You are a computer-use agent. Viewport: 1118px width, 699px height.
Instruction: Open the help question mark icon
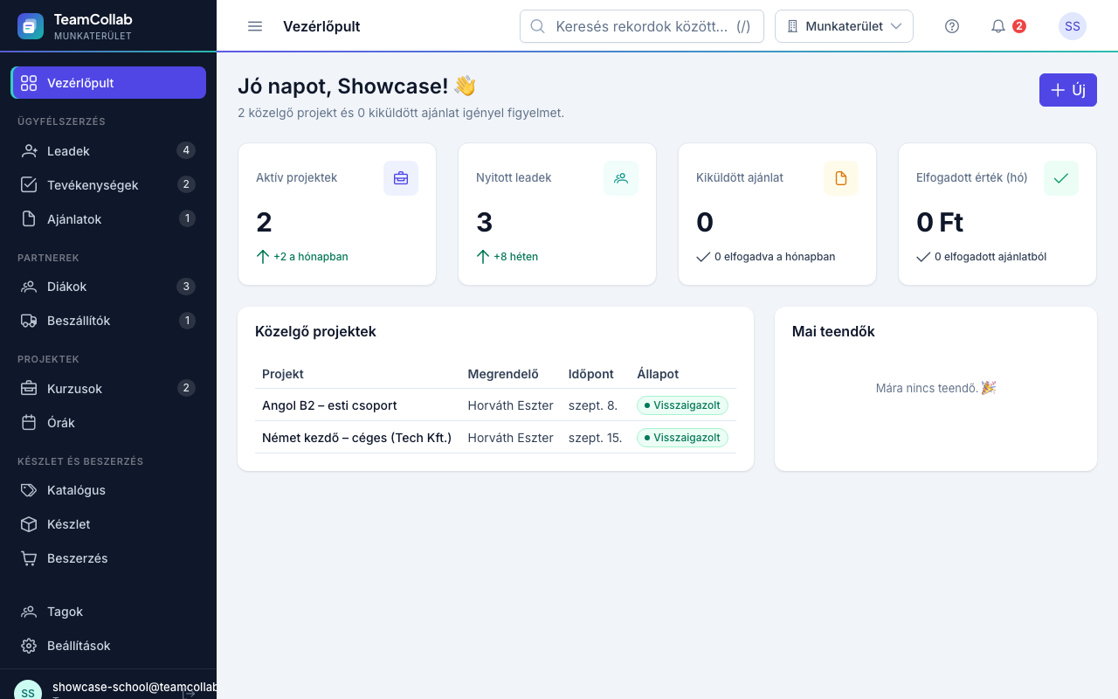coord(952,26)
